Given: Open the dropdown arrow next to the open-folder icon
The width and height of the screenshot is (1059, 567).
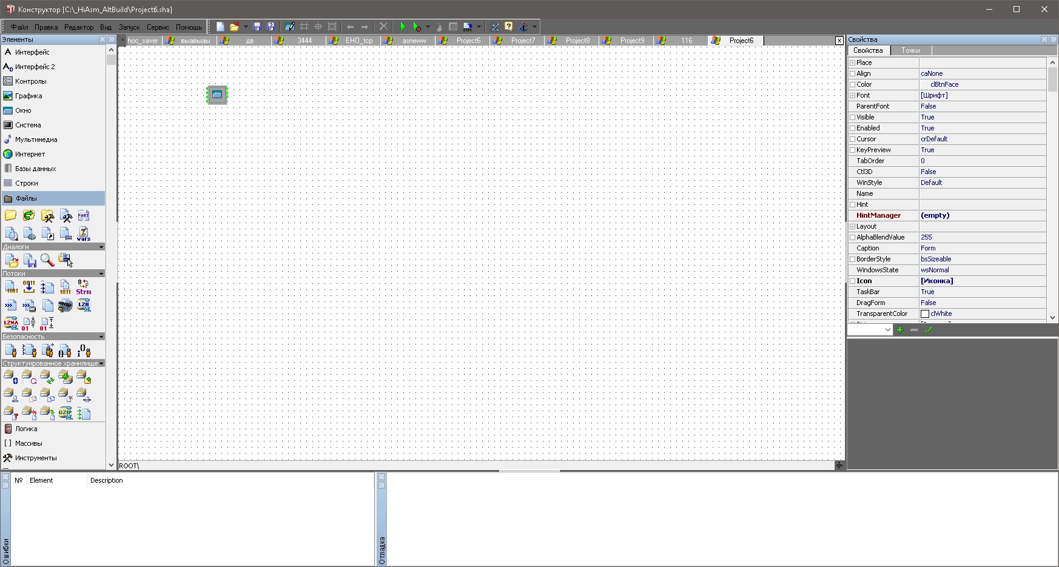Looking at the screenshot, I should coord(246,27).
